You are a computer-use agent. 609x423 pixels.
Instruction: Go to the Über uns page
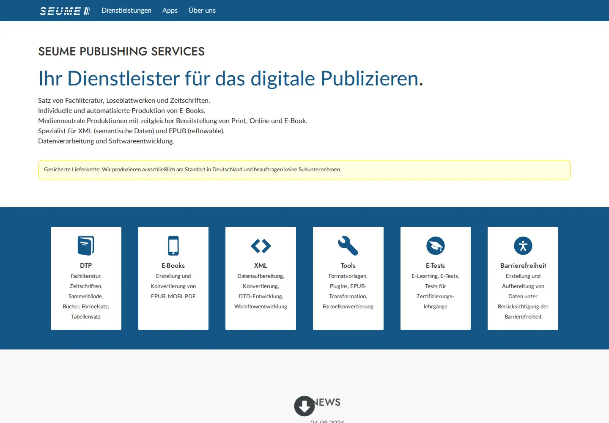point(202,11)
